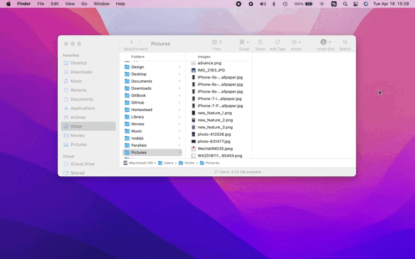Open Control Center in menu bar
The width and height of the screenshot is (415, 259).
[x=356, y=4]
